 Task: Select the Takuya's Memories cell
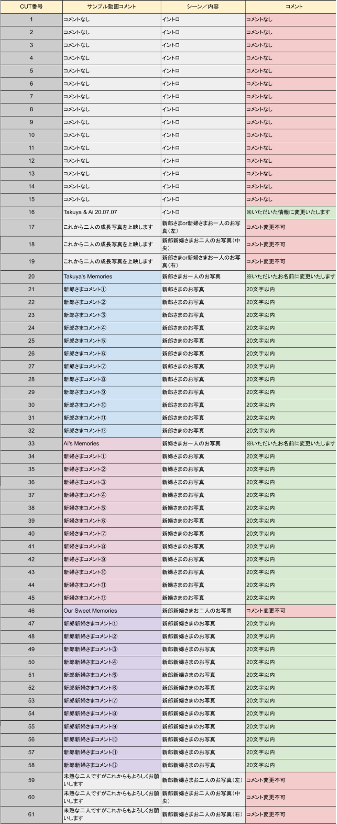coord(111,276)
